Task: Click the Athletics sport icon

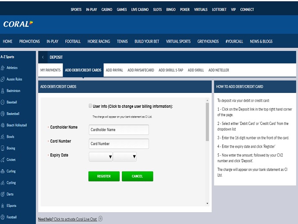Action: [3, 68]
